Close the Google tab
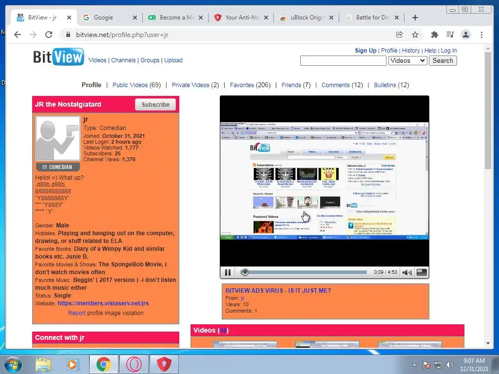499x374 pixels. tap(135, 18)
